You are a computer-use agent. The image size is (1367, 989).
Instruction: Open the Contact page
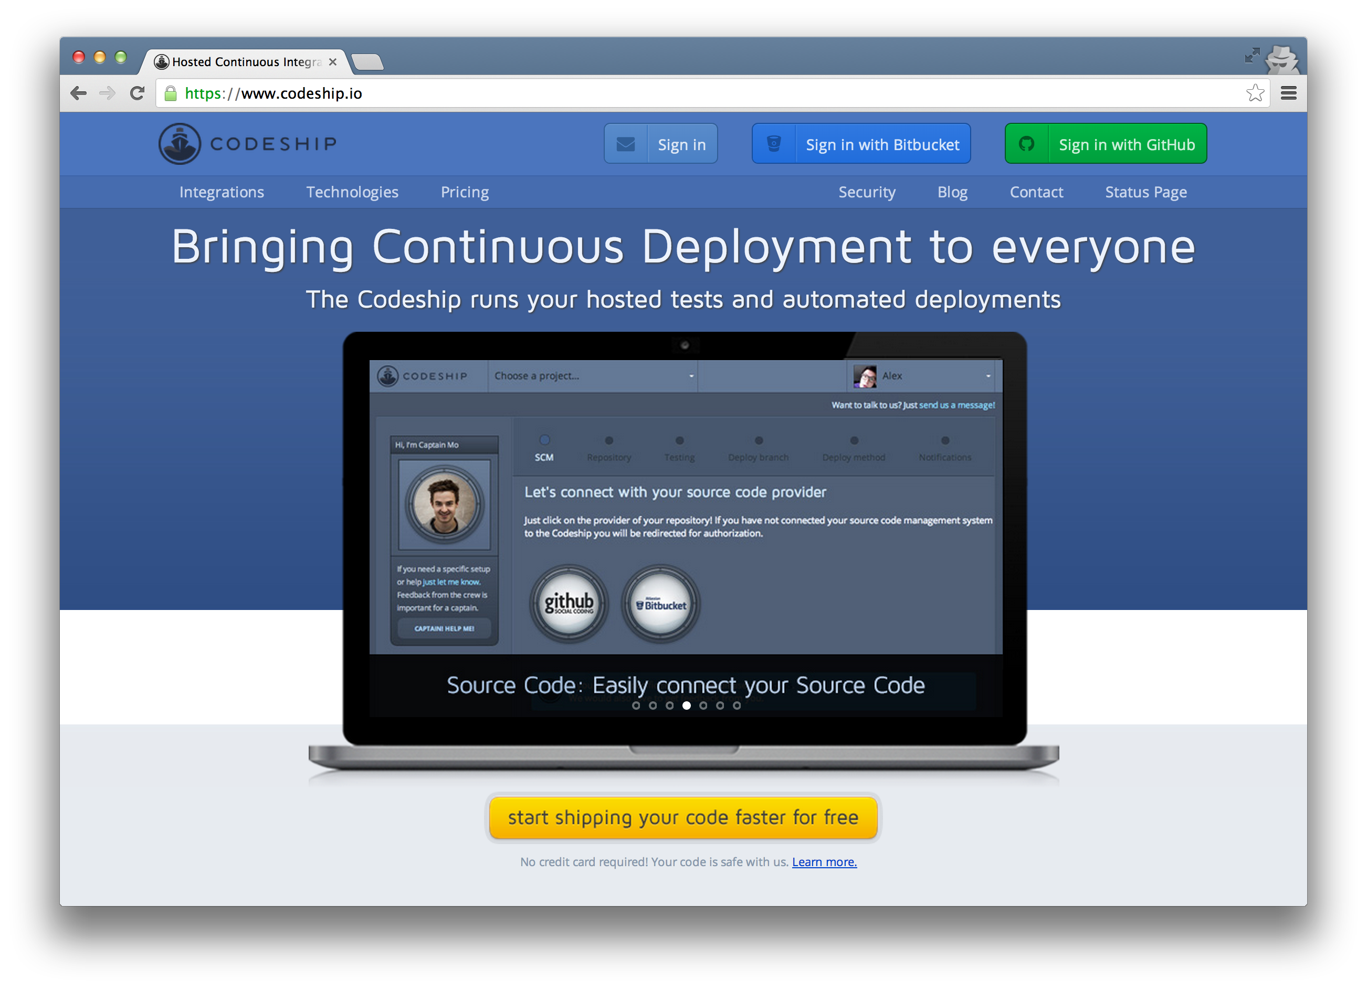1036,192
